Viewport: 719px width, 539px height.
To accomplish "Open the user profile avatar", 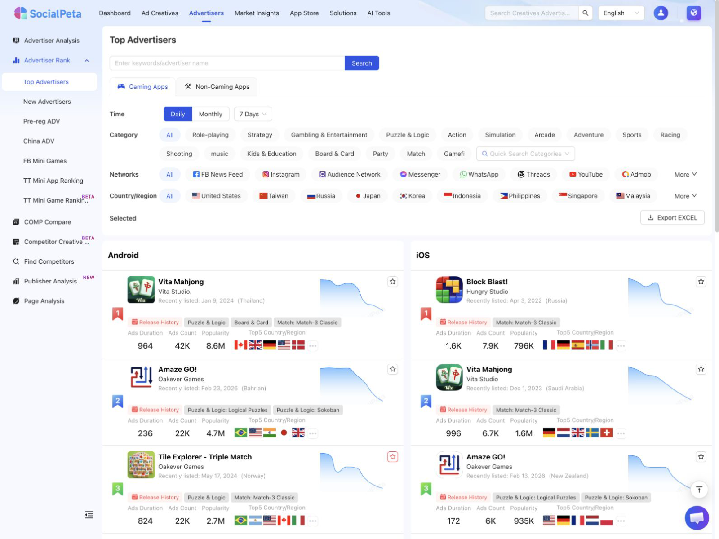I will (x=661, y=13).
